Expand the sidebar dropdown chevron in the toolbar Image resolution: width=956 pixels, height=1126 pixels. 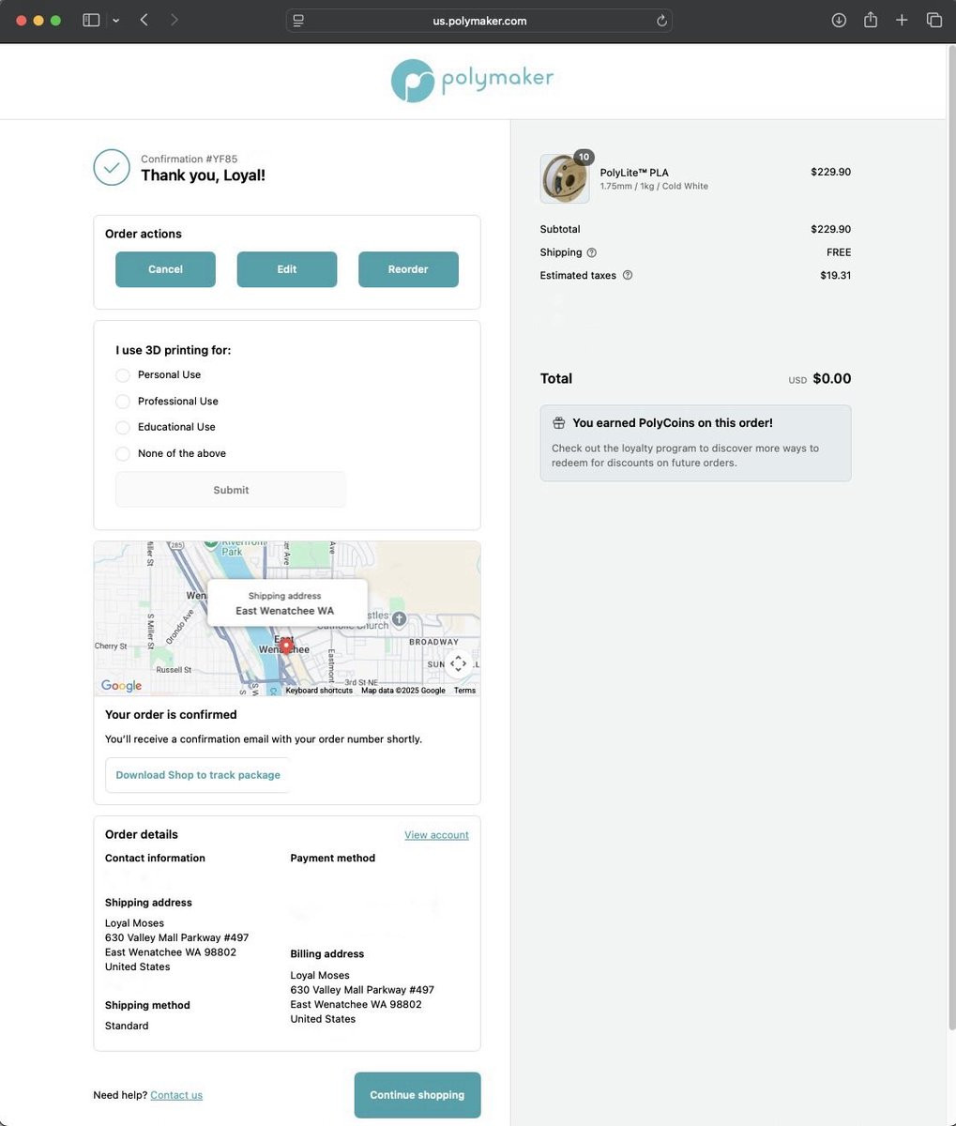(x=115, y=21)
